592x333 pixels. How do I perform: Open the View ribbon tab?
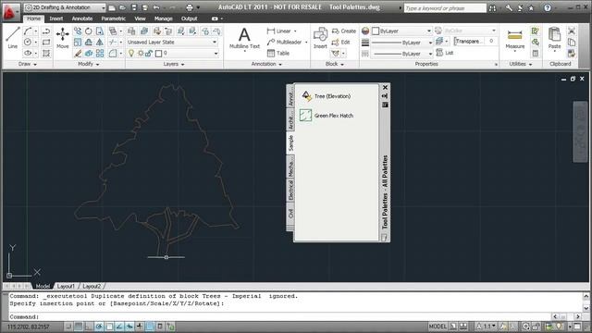point(140,18)
